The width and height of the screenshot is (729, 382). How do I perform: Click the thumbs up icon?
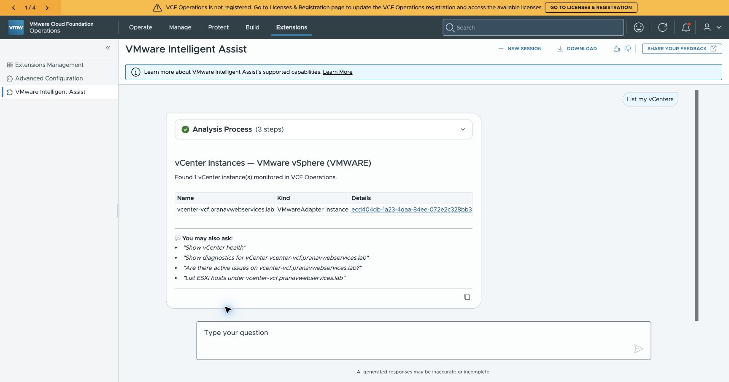[x=617, y=49]
